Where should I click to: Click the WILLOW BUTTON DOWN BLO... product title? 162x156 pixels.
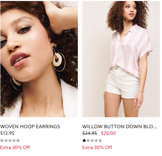(120, 127)
